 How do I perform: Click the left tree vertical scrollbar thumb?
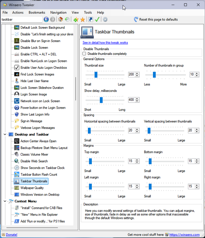(x=75, y=89)
